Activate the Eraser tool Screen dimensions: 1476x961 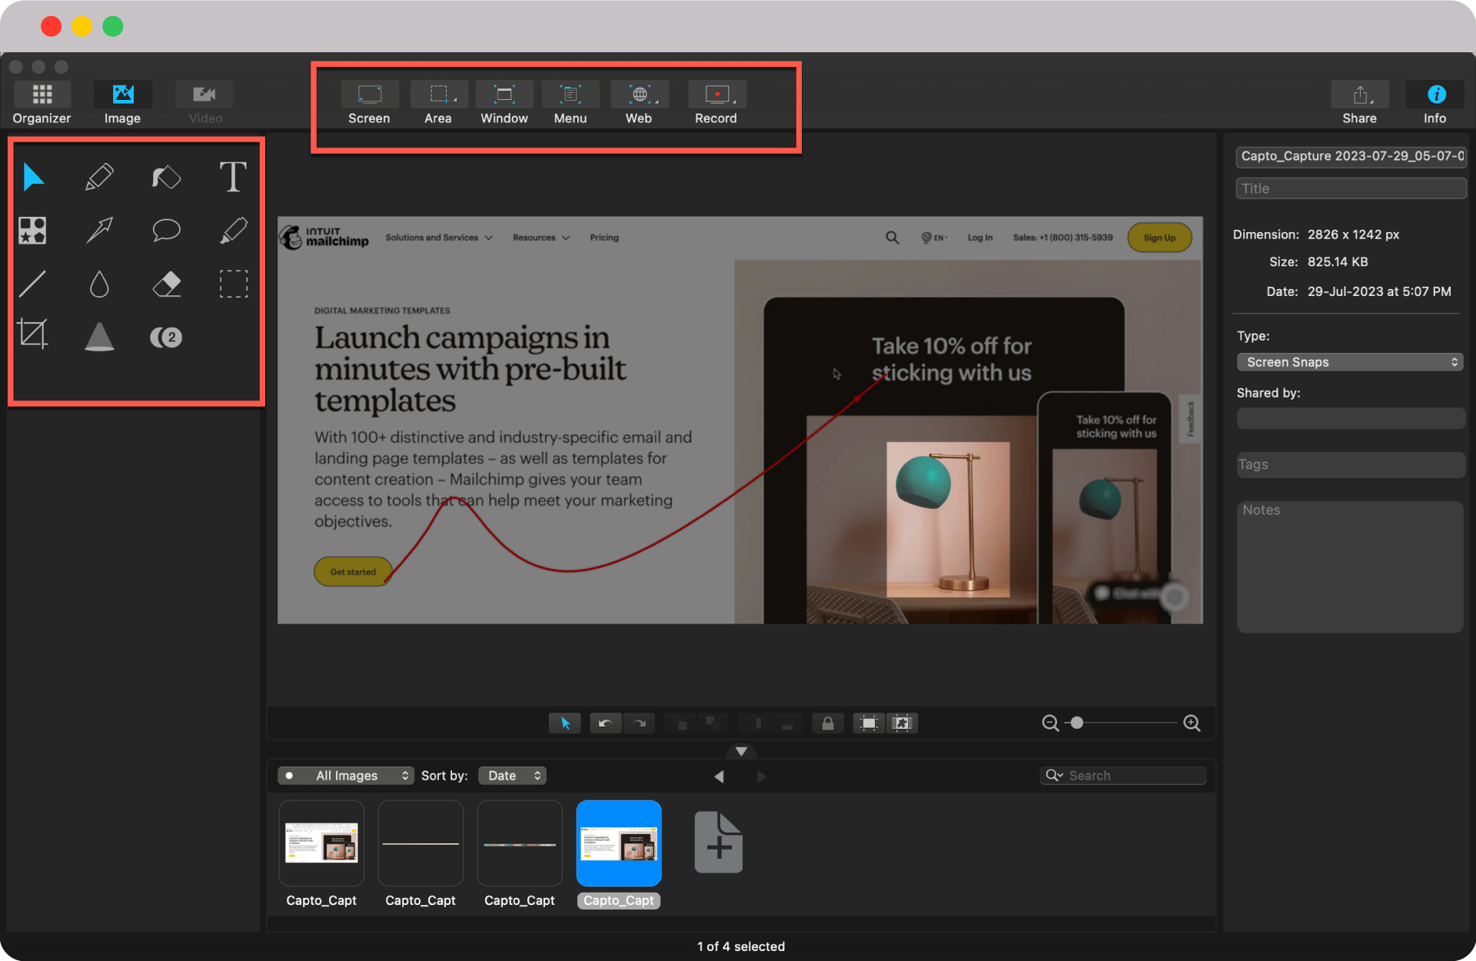(166, 284)
